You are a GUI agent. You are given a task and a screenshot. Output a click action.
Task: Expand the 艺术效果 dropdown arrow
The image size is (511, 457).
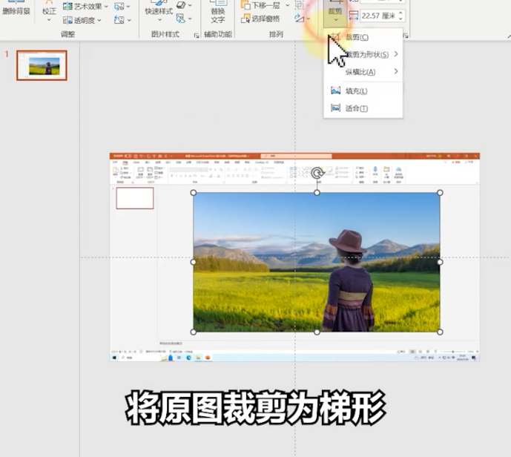[x=106, y=7]
